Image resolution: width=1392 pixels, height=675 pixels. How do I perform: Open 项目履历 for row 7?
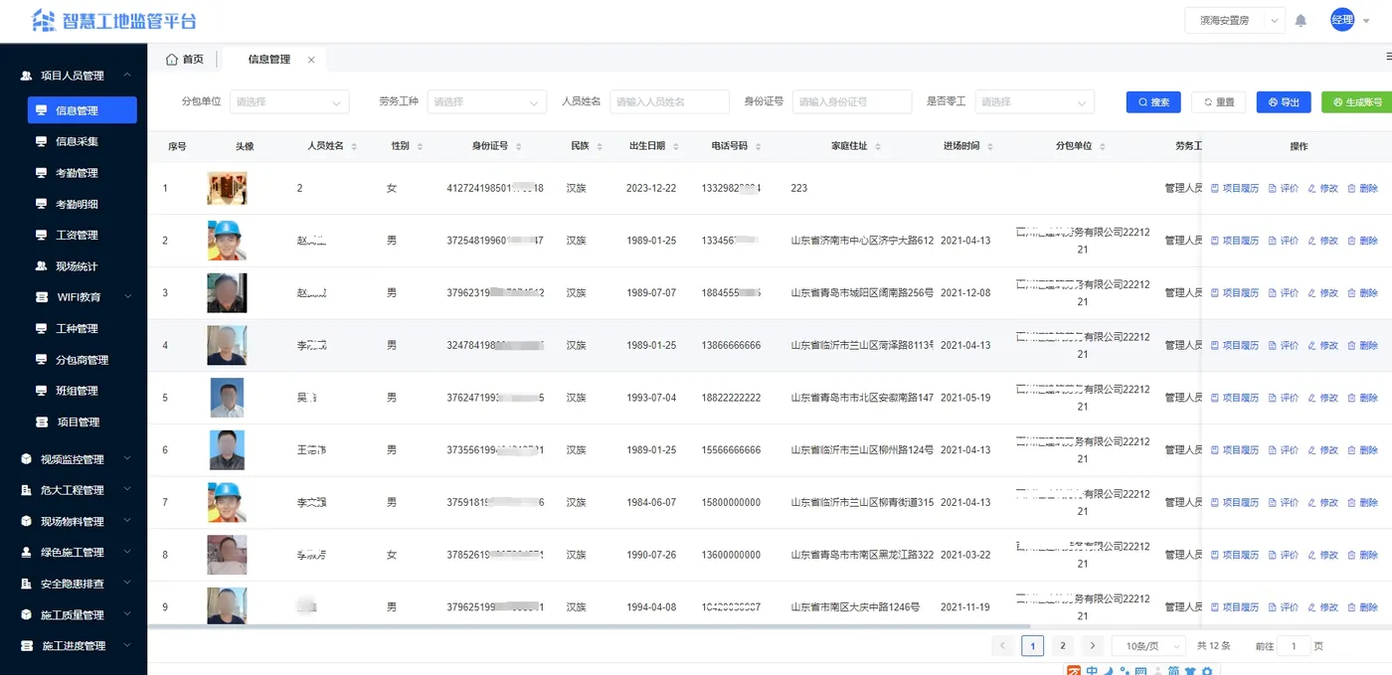point(1235,502)
